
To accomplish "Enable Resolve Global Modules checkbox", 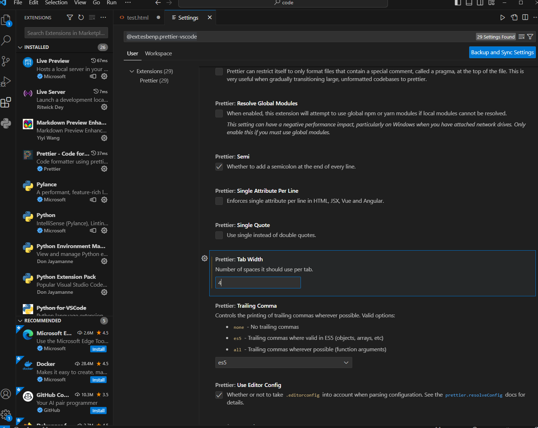I will [x=219, y=114].
